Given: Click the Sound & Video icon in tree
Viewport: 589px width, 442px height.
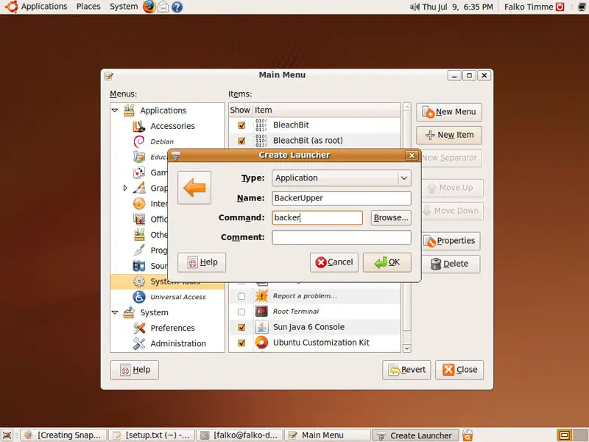Looking at the screenshot, I should click(x=139, y=266).
